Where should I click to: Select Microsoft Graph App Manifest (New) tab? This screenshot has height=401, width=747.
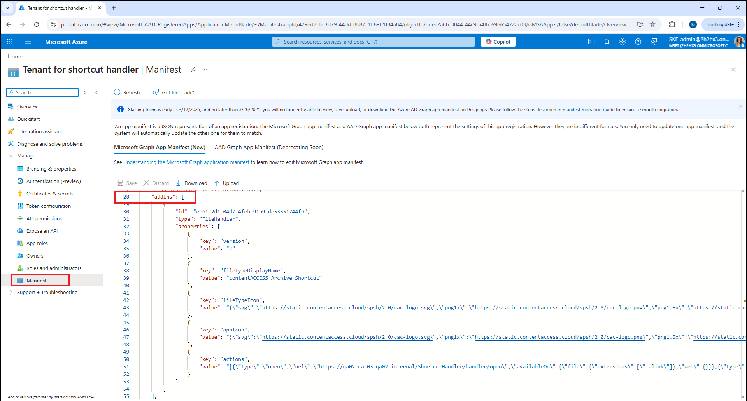click(160, 147)
